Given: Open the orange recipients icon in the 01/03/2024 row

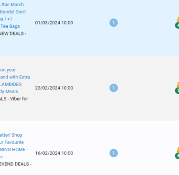Looking at the screenshot, I should pyautogui.click(x=178, y=19).
